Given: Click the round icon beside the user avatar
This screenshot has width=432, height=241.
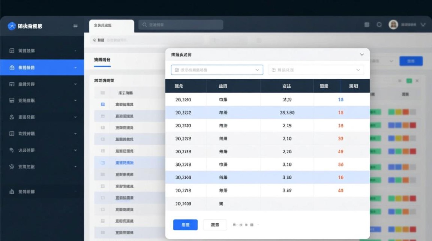Looking at the screenshot, I should [x=379, y=25].
